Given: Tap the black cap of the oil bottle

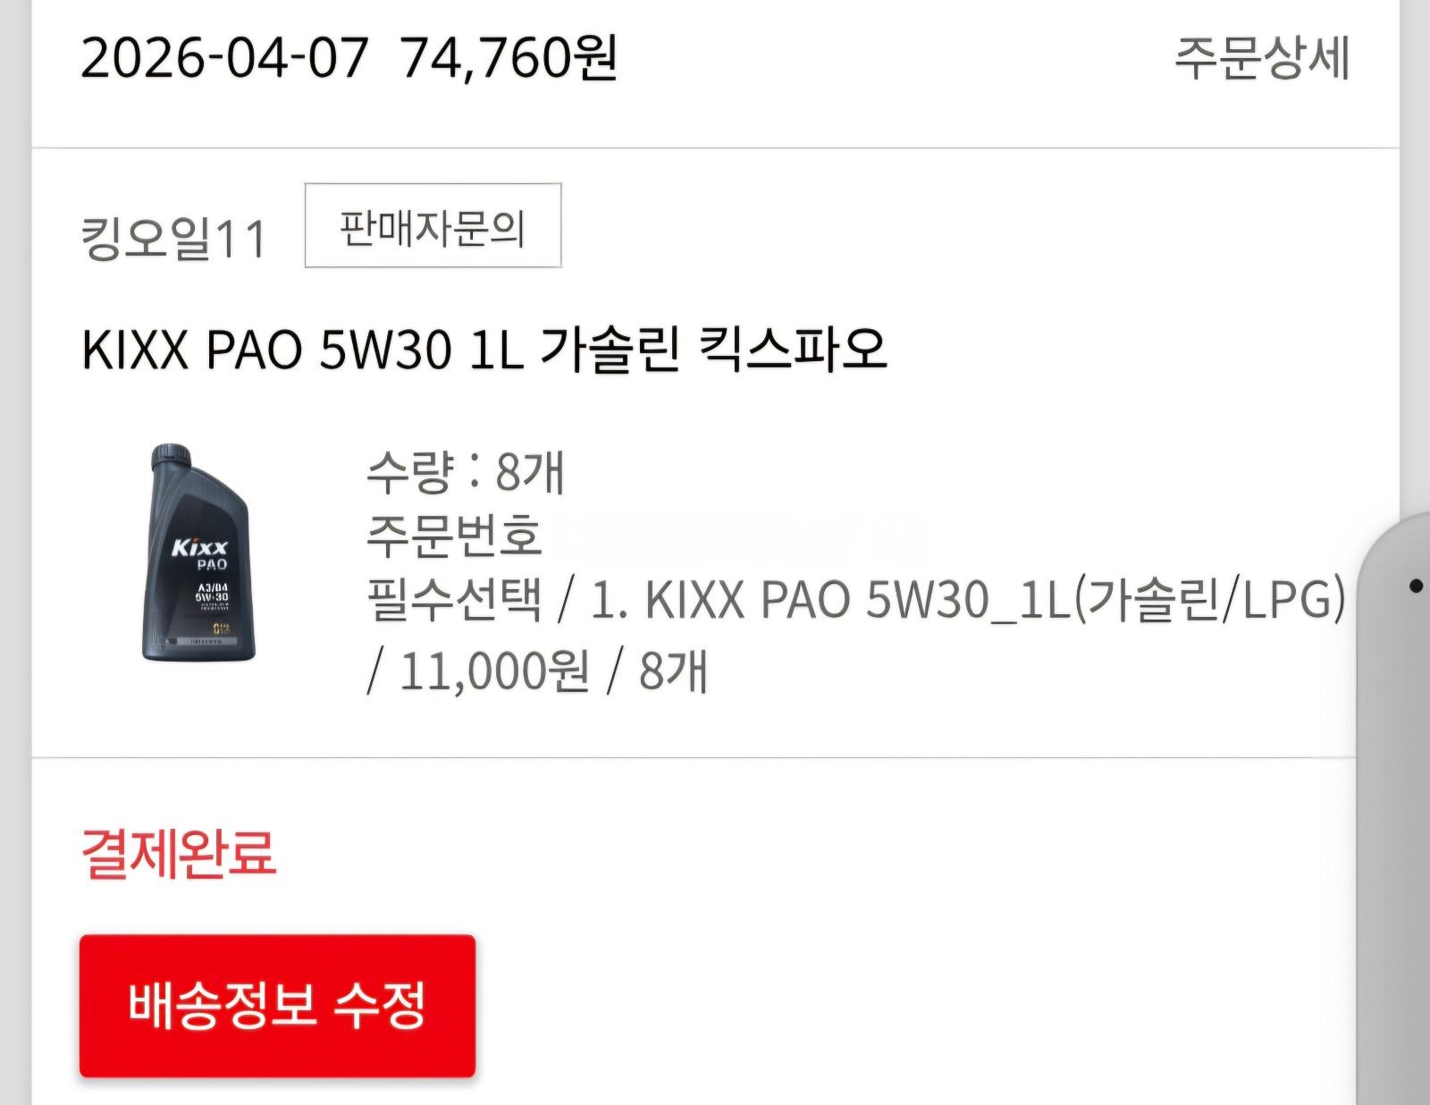Looking at the screenshot, I should [x=172, y=458].
